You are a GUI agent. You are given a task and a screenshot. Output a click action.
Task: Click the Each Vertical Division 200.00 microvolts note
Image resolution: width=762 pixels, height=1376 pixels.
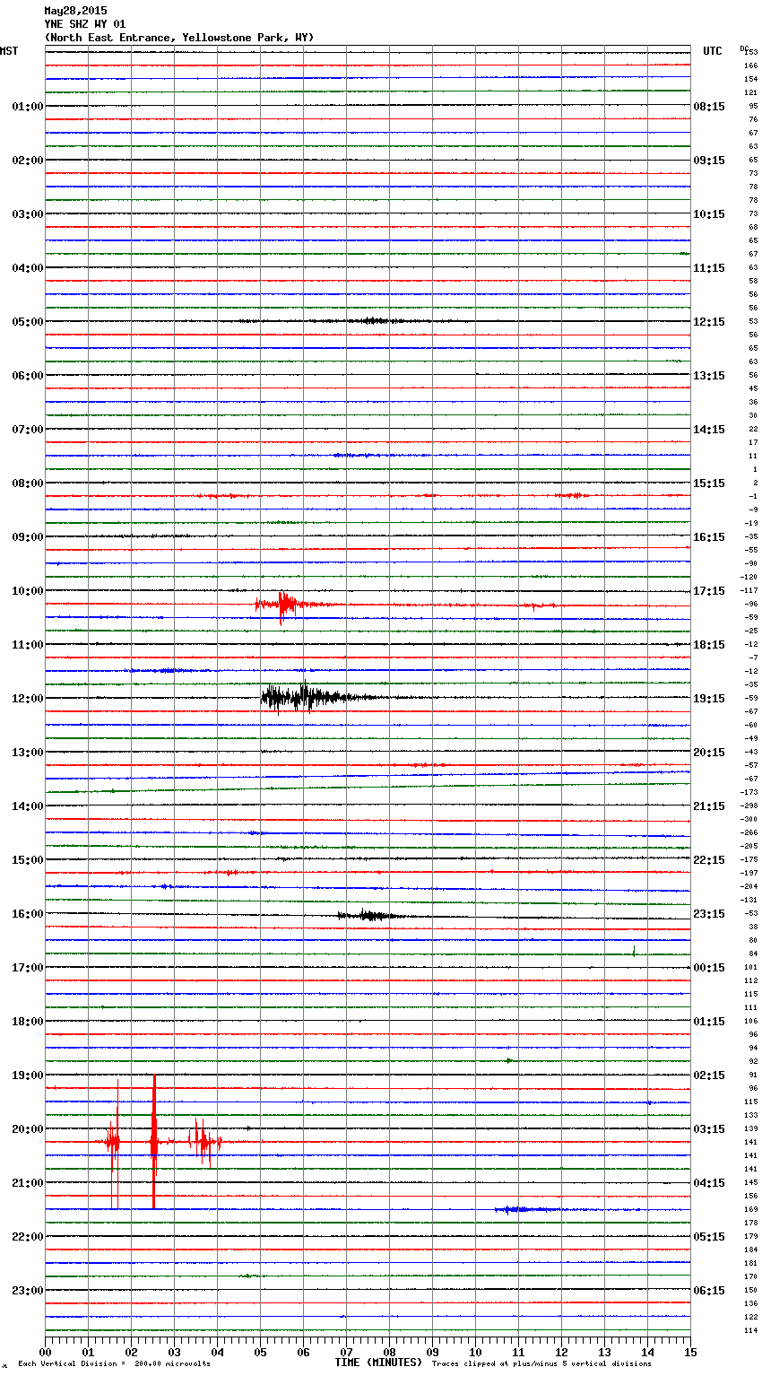[x=114, y=1364]
